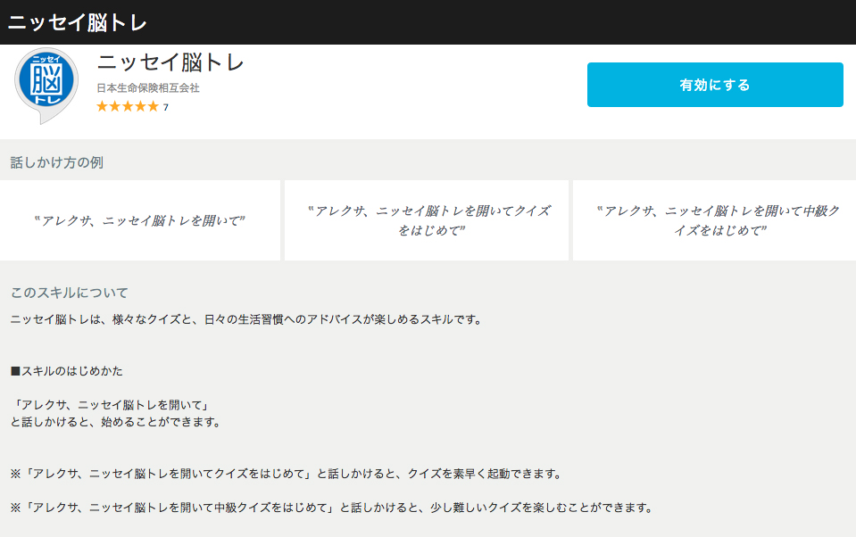Click the ■スキルのはじめかた line

pos(67,371)
